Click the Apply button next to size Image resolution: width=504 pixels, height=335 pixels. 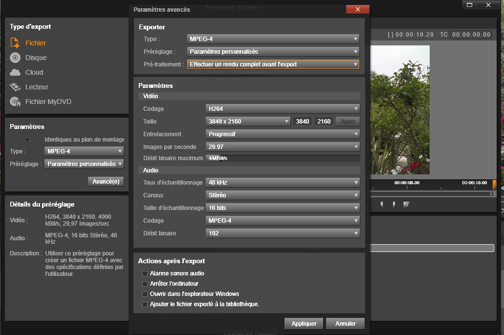click(348, 122)
